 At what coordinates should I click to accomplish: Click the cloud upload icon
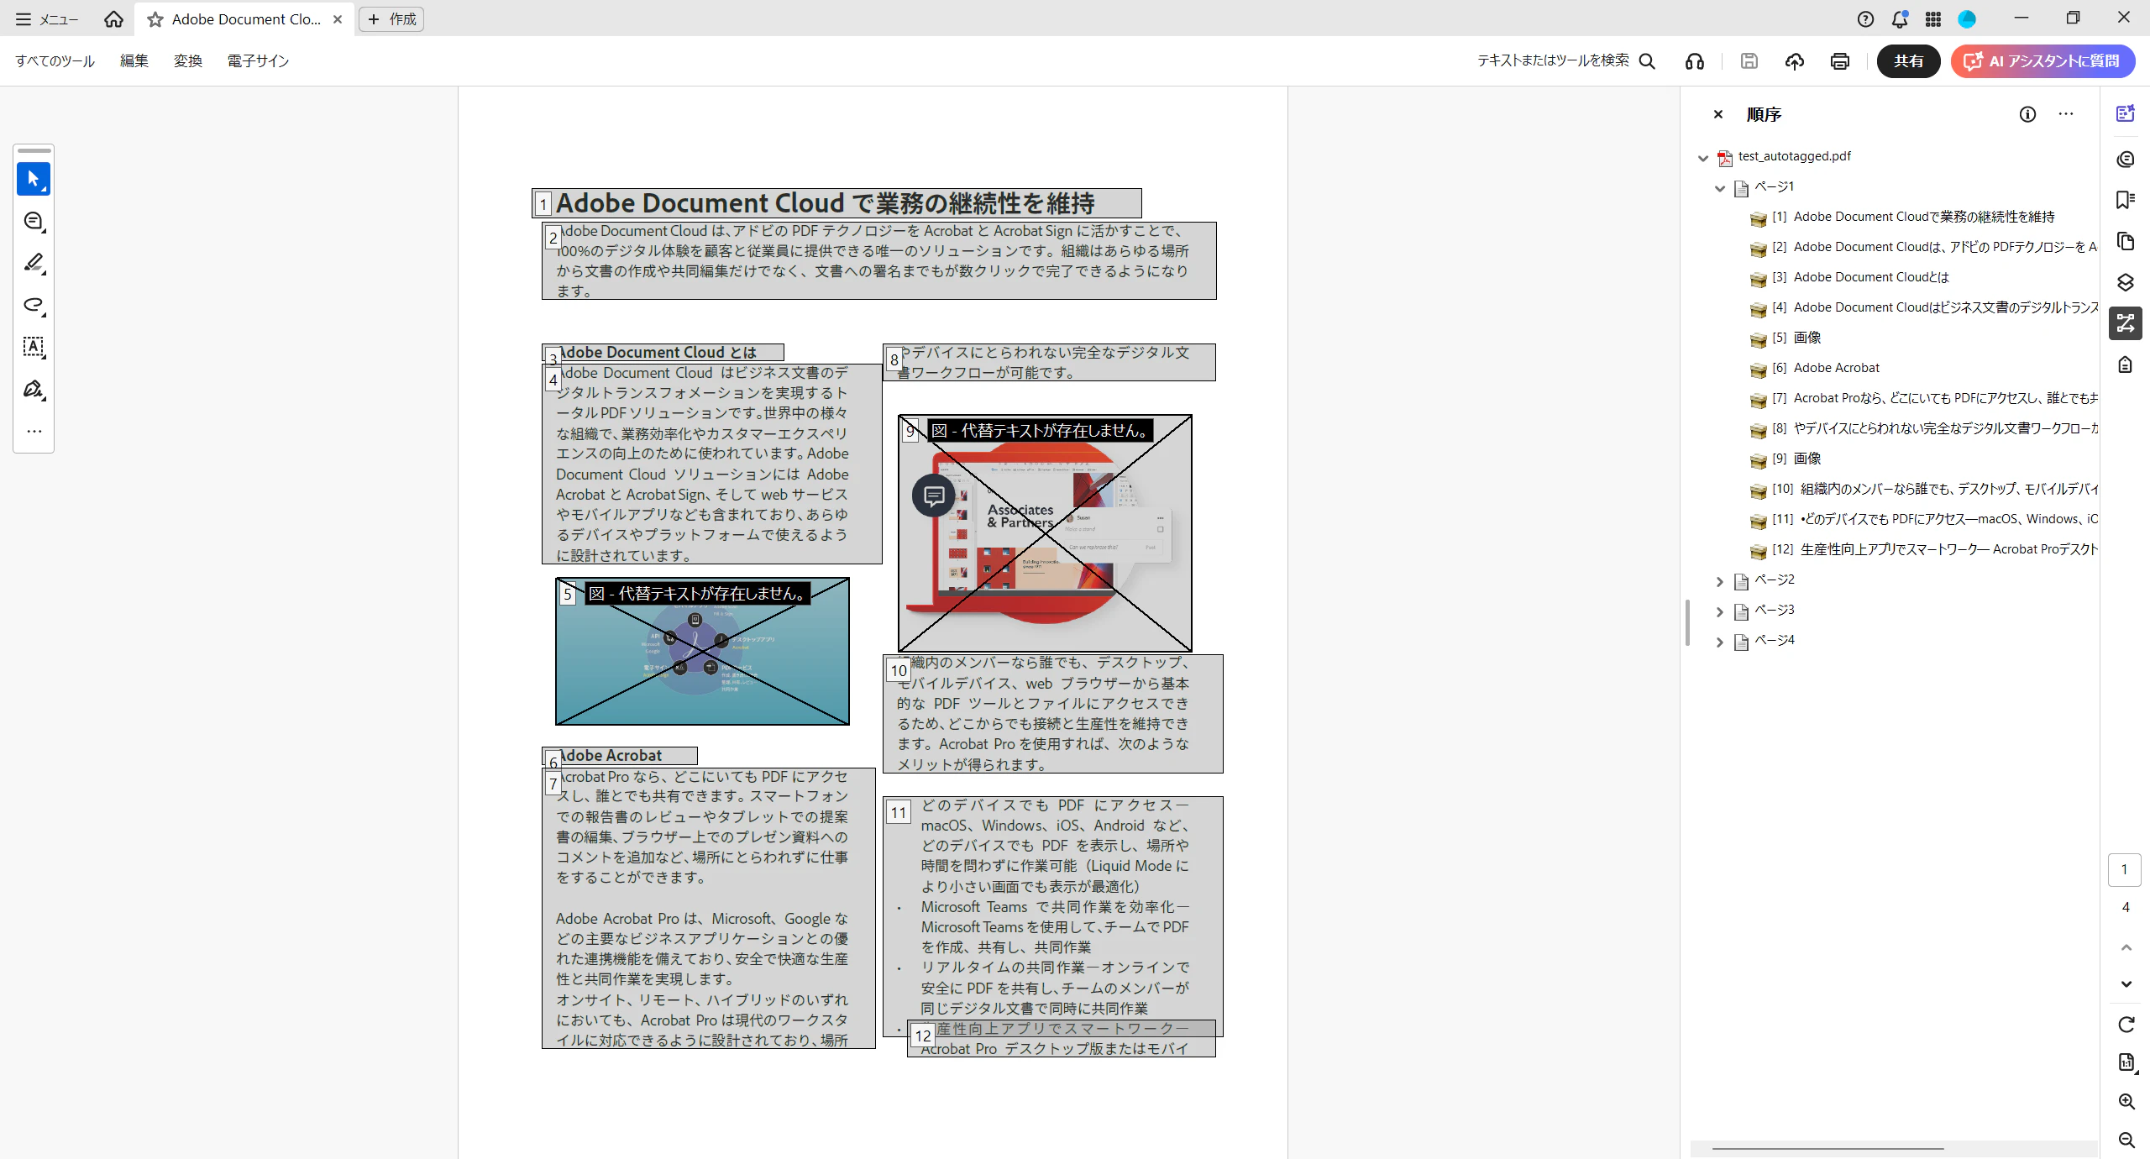(x=1794, y=60)
